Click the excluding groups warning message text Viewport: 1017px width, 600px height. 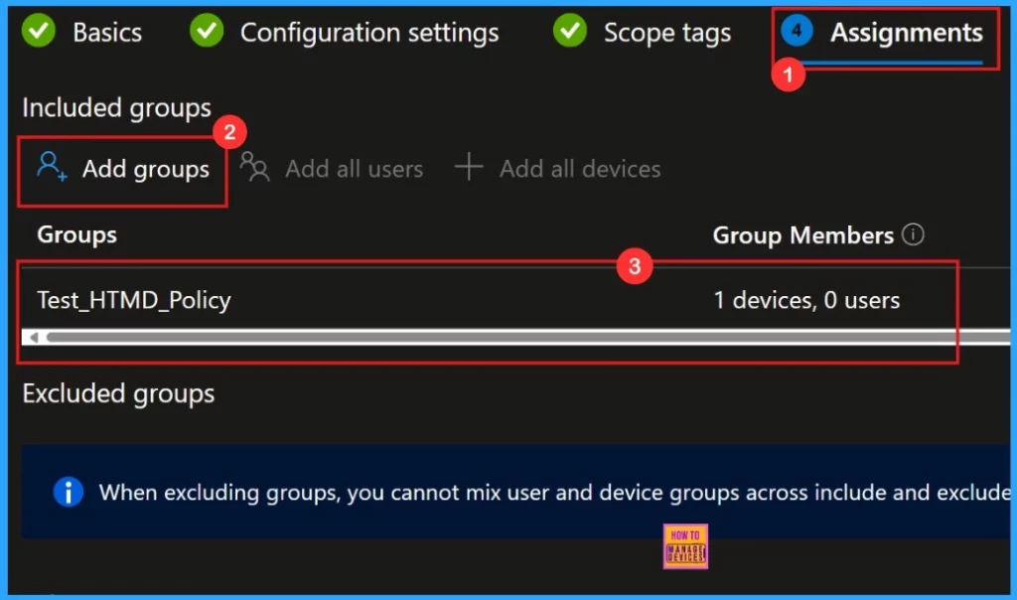click(x=554, y=493)
